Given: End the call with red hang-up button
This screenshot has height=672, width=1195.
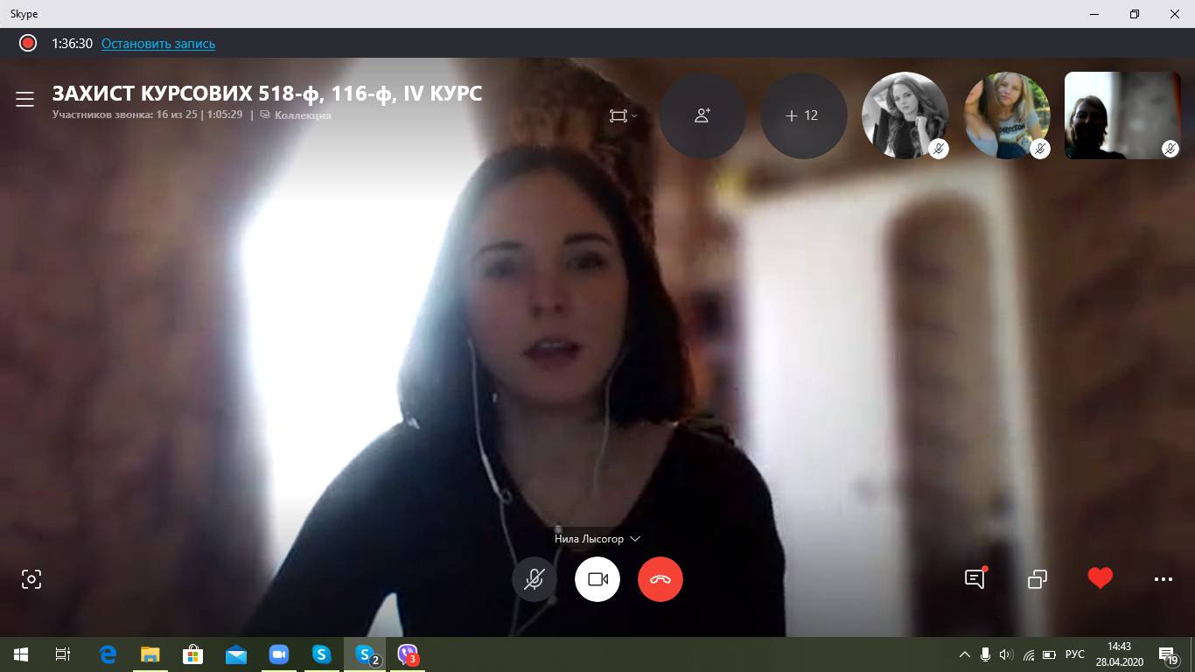Looking at the screenshot, I should 660,579.
